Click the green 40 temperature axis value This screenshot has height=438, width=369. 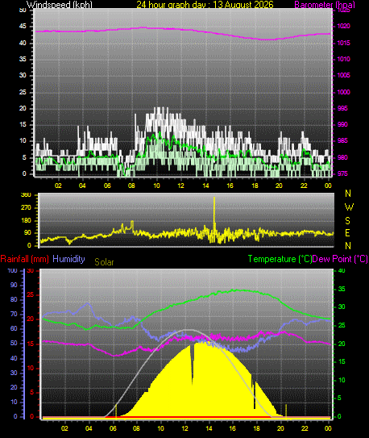click(342, 271)
